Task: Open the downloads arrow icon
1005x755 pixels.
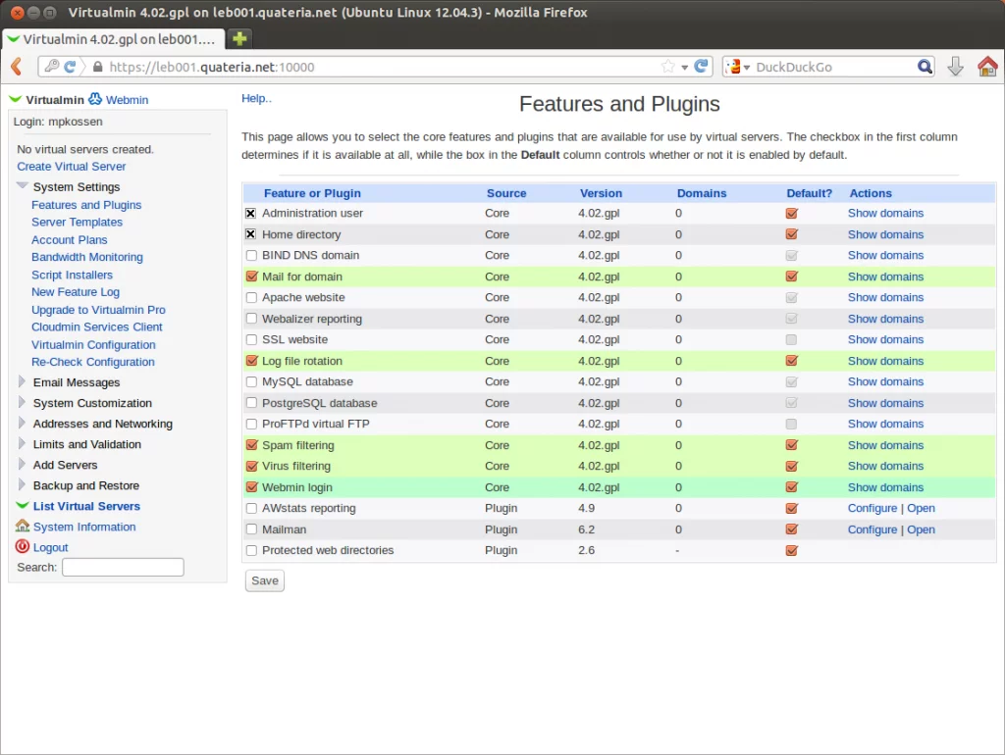Action: click(x=955, y=66)
